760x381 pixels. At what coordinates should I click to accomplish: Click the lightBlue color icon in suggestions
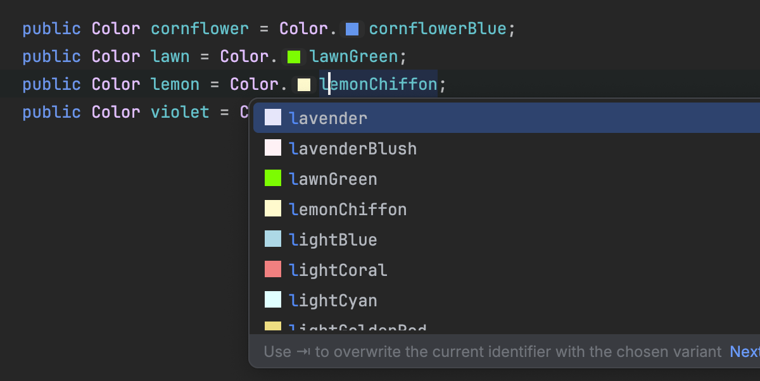(273, 239)
